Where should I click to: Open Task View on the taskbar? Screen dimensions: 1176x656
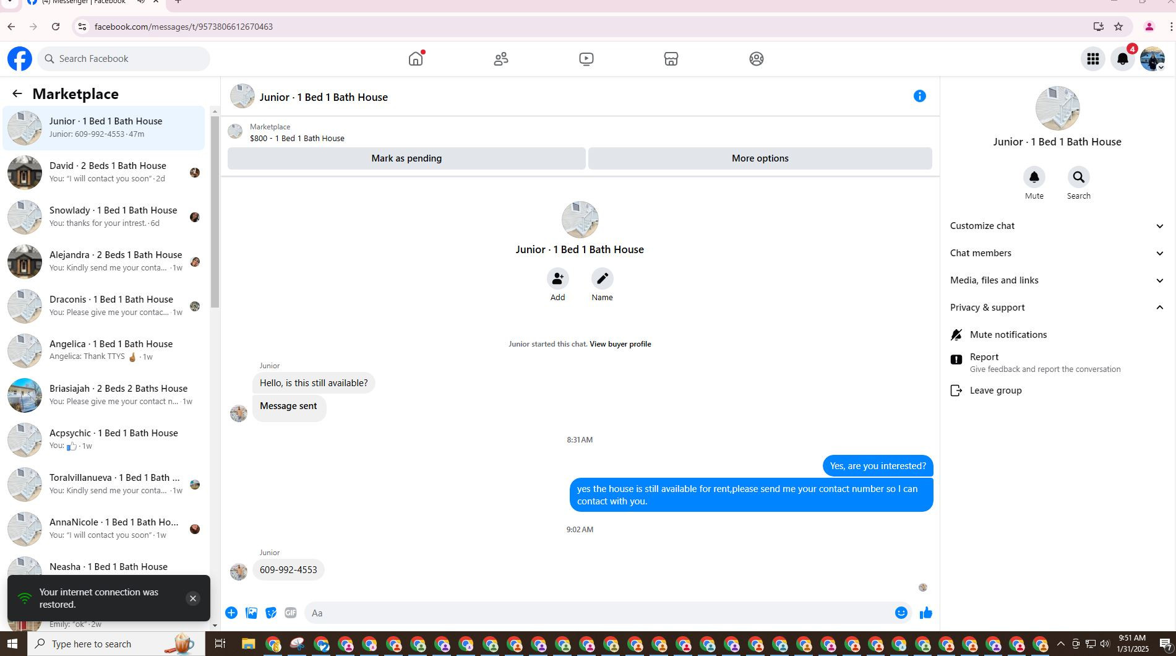click(220, 644)
